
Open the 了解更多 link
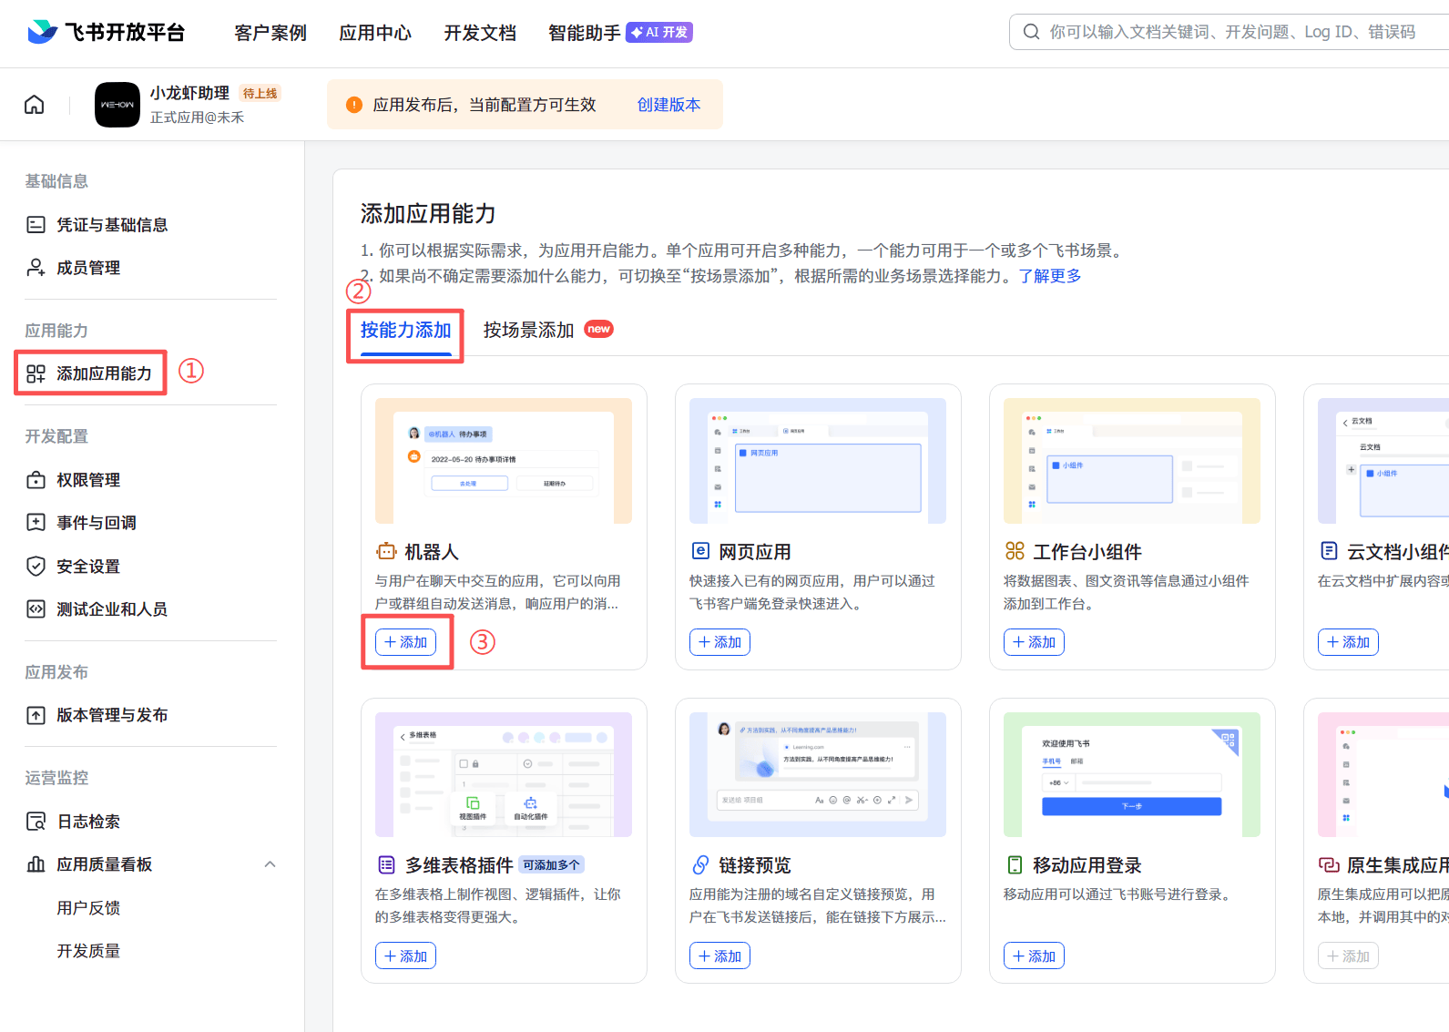pos(1049,276)
